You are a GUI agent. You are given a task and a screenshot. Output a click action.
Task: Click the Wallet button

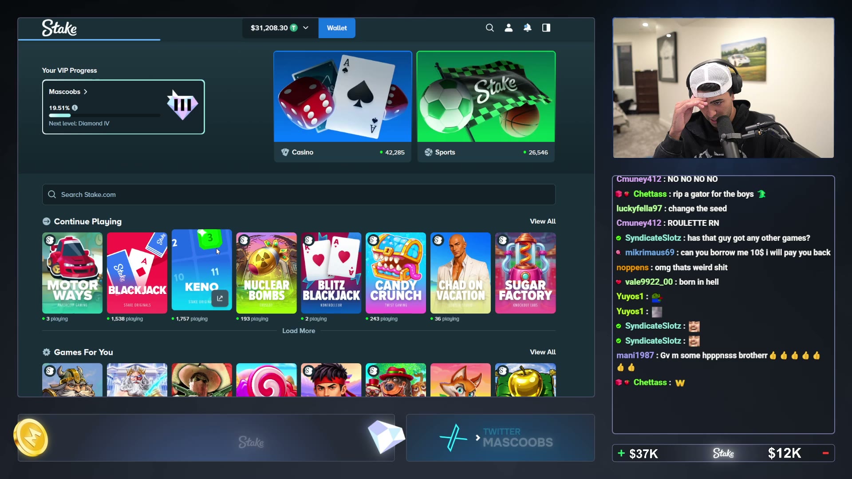pos(337,28)
